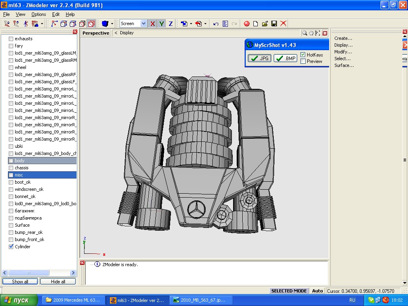The width and height of the screenshot is (408, 306).
Task: Click the Save file toolbar icon
Action: [274, 24]
